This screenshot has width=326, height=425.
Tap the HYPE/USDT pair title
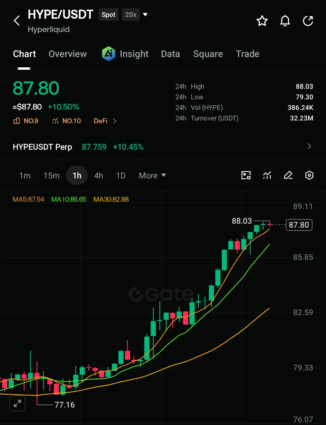[x=60, y=14]
